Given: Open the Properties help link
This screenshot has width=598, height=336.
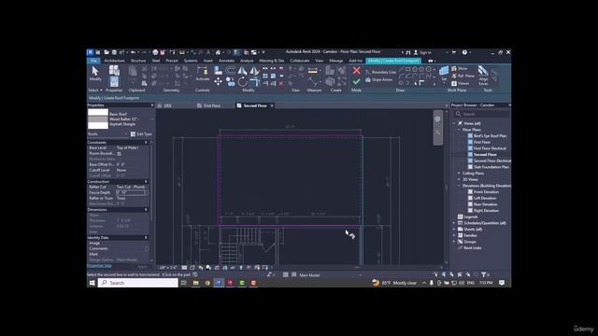Looking at the screenshot, I should click(x=99, y=265).
